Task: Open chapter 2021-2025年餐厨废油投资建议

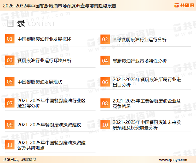Action: tap(49, 125)
